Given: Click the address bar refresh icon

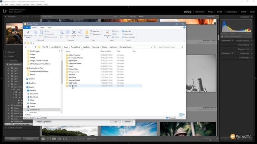Looking at the screenshot, I should pyautogui.click(x=154, y=47).
